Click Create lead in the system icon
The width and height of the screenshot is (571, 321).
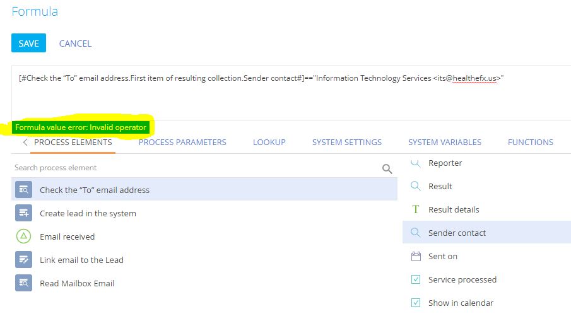(x=24, y=213)
